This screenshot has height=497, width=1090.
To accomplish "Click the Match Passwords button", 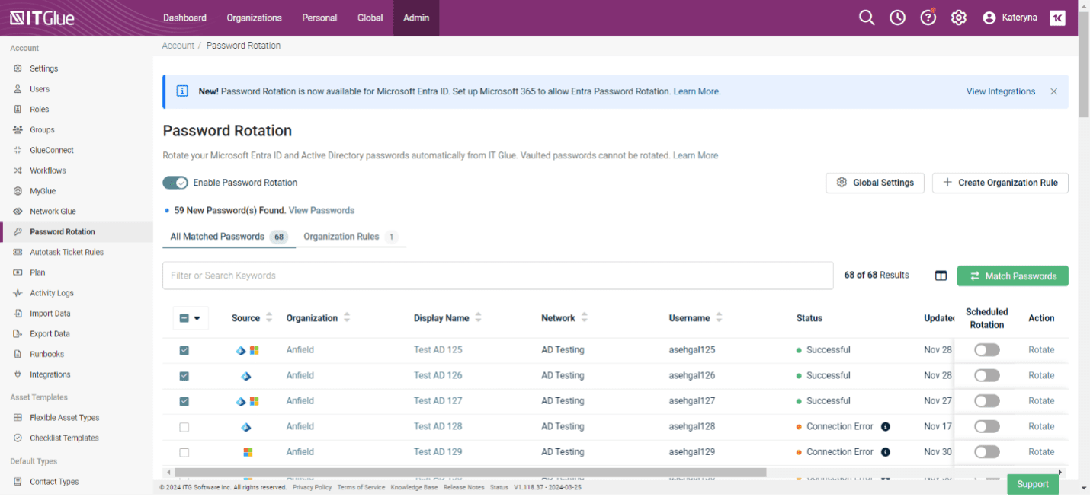I will pyautogui.click(x=1012, y=276).
